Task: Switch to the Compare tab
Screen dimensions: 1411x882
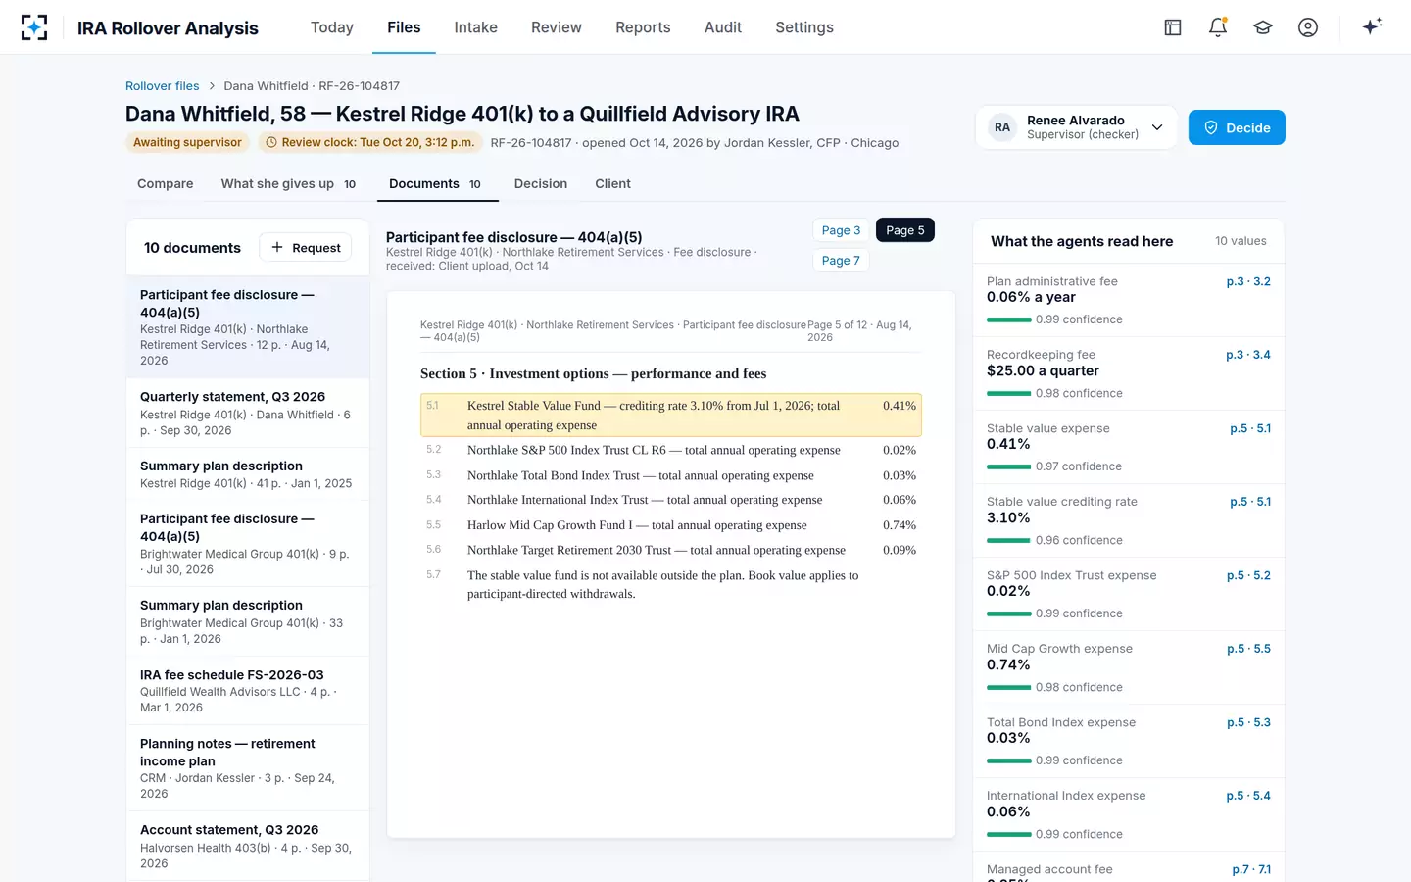Action: pyautogui.click(x=166, y=184)
